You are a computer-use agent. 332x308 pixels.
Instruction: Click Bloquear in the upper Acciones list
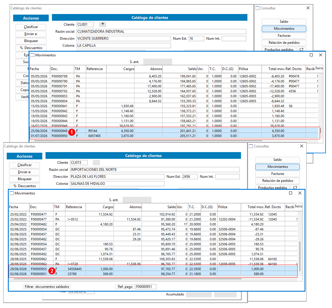coord(31,41)
